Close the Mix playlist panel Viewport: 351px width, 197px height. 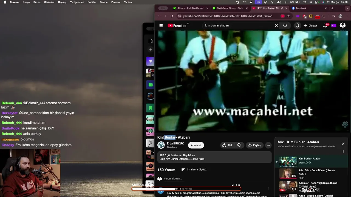[343, 144]
